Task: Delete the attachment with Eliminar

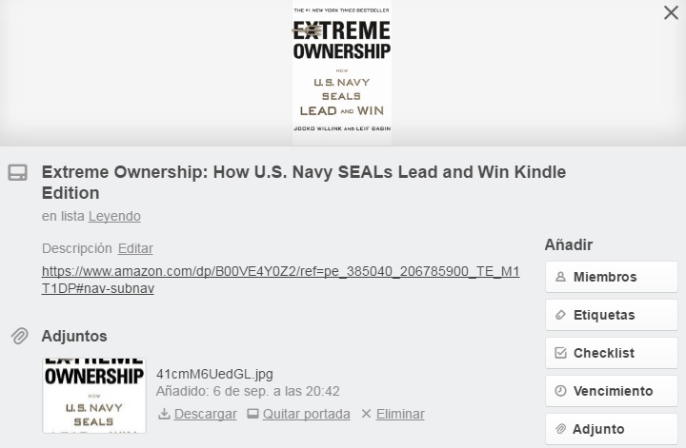Action: click(400, 414)
